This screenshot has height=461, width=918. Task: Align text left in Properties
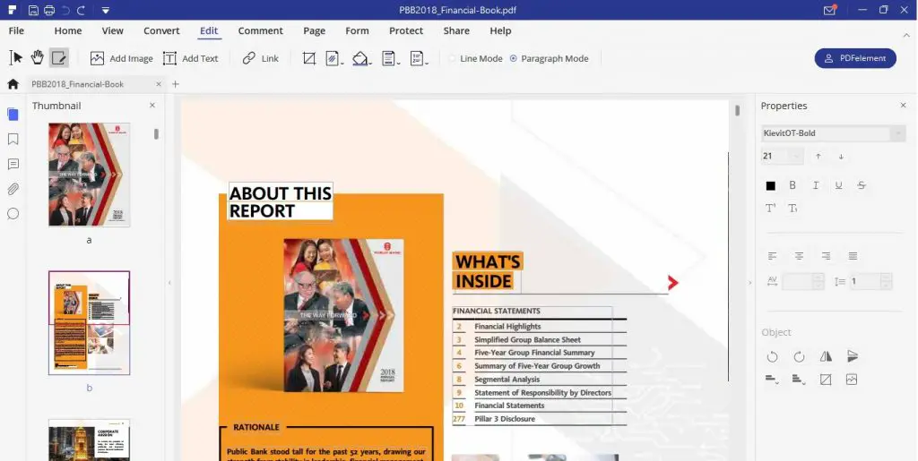click(772, 256)
